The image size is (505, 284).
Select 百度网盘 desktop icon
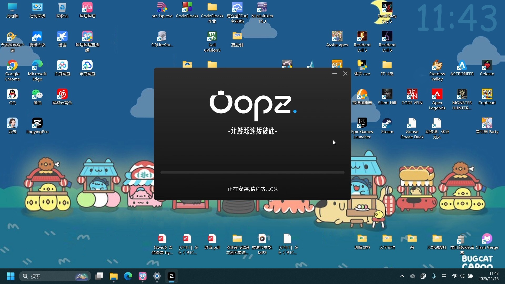click(x=62, y=68)
